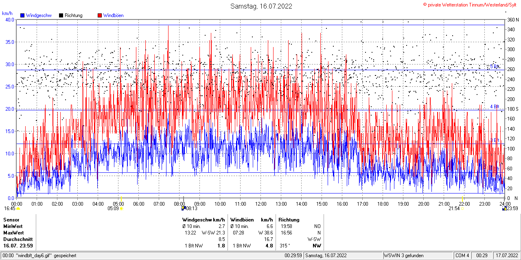Click the bold NW current direction
This screenshot has width=521, height=260.
pyautogui.click(x=317, y=246)
